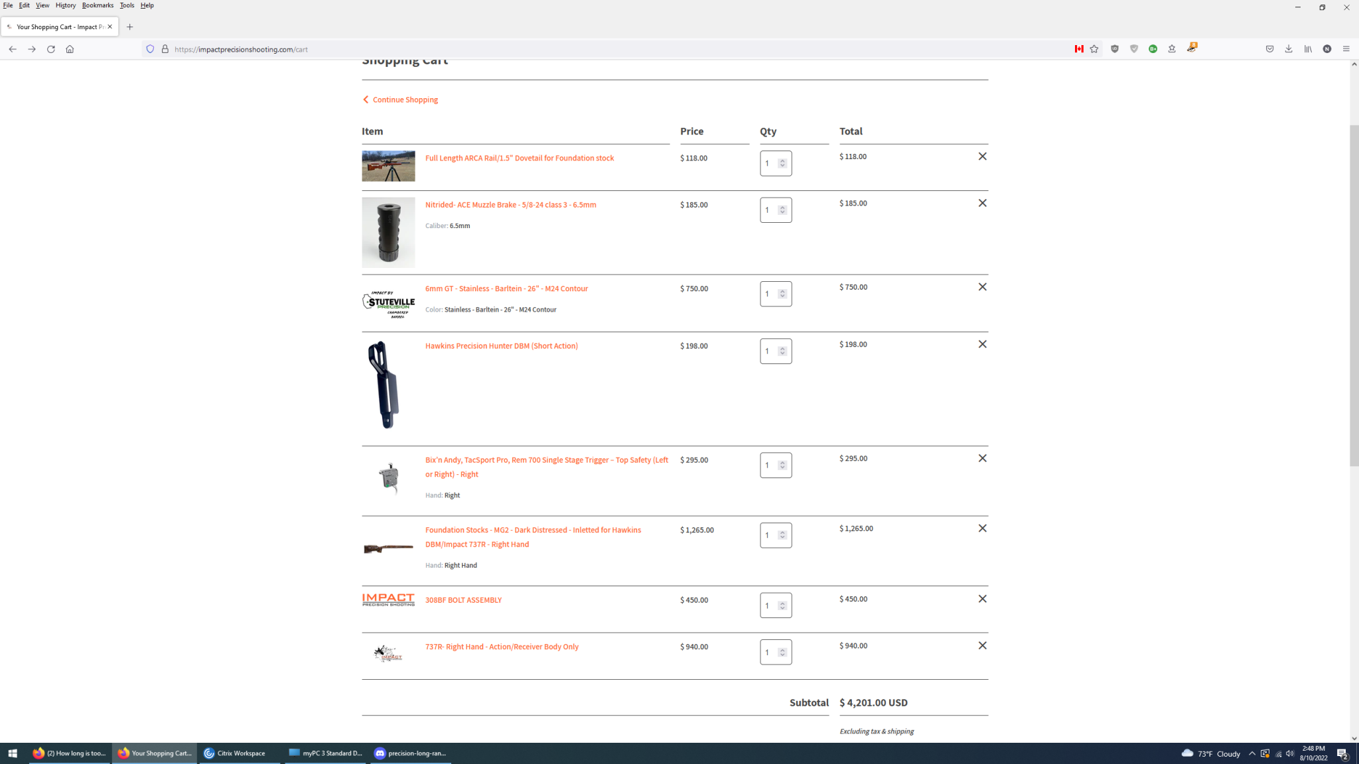Remove the 6mm GT Bartlein barrel item

pyautogui.click(x=983, y=287)
